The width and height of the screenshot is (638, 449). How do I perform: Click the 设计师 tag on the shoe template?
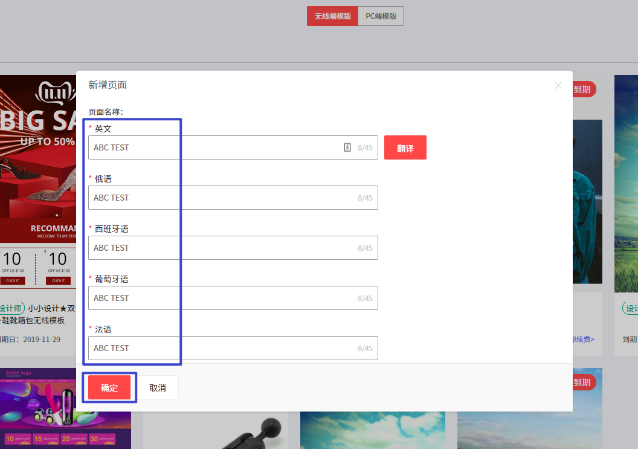point(11,308)
